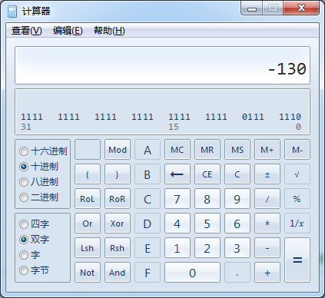Image resolution: width=325 pixels, height=298 pixels.
Task: Click the Mod button
Action: [118, 150]
